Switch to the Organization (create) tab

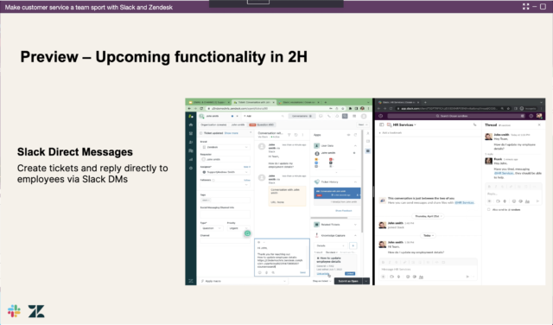(213, 125)
